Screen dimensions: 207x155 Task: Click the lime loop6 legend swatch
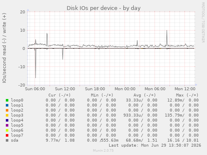pos(7,130)
